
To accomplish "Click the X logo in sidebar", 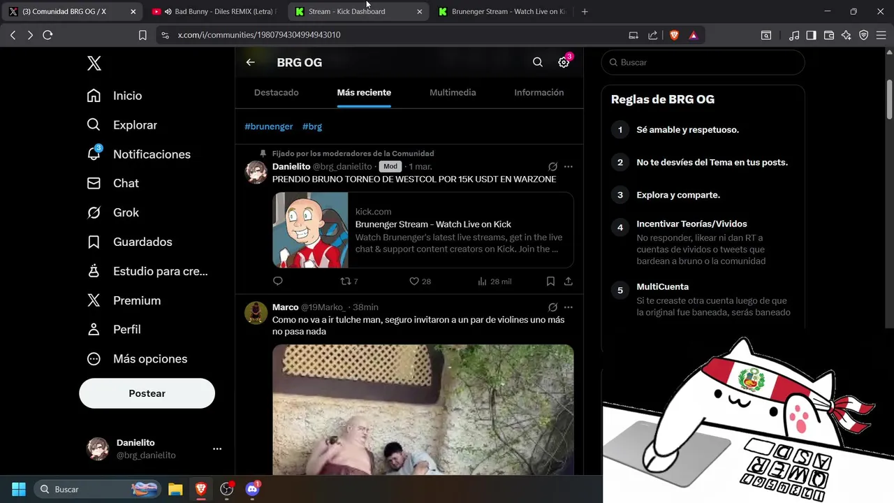I will (94, 64).
